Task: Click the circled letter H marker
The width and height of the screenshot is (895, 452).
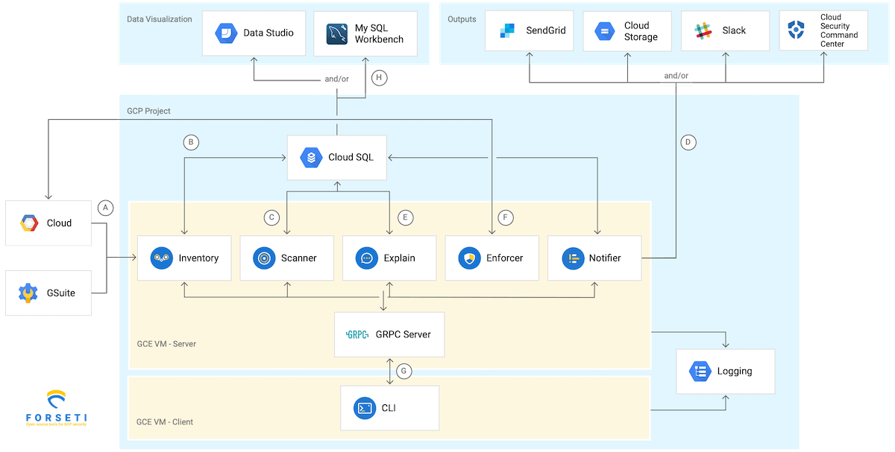Action: tap(380, 77)
